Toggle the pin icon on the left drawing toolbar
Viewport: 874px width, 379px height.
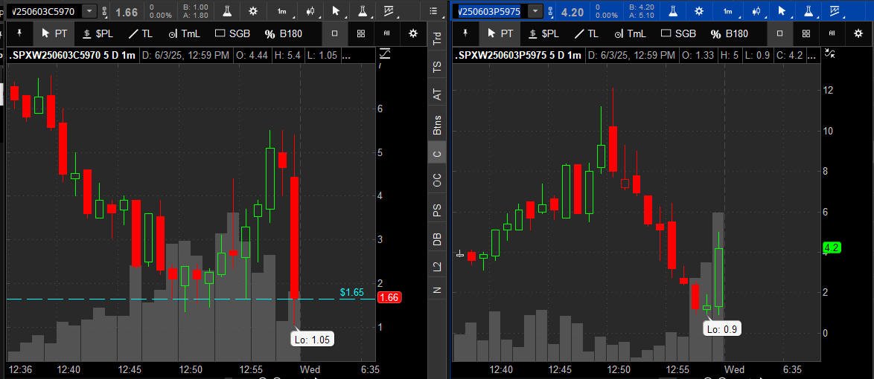(x=19, y=34)
